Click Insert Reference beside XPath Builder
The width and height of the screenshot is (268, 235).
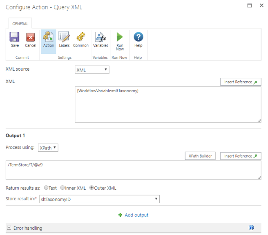pos(241,156)
